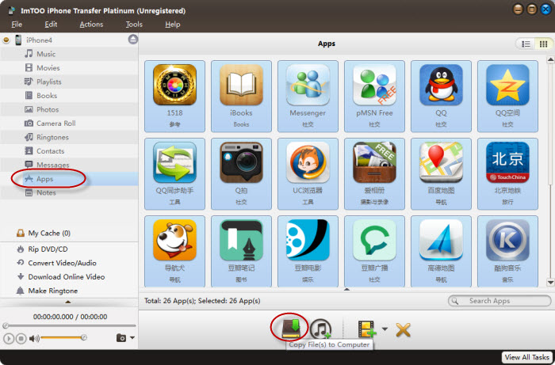Select the 豆瓣笔记 notes app

point(241,251)
